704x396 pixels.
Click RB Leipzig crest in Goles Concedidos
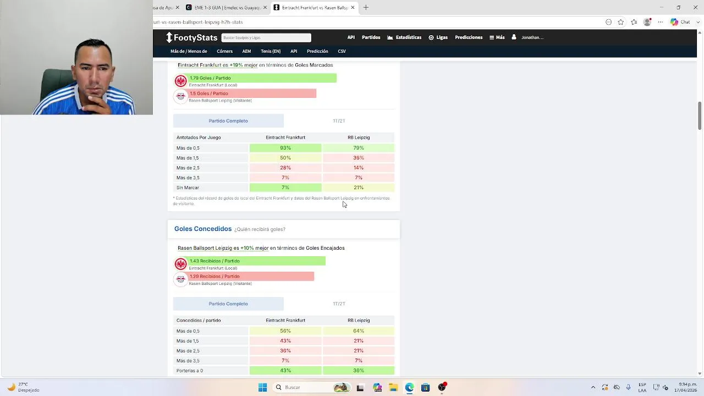tap(180, 279)
